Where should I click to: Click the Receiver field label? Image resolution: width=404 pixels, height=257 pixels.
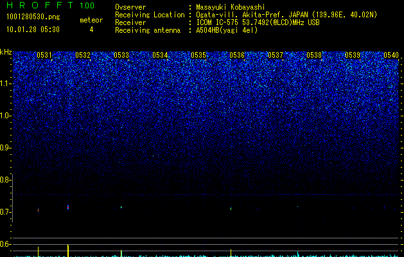130,22
